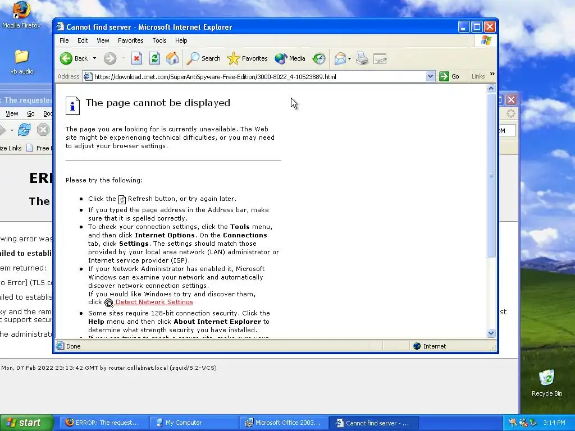This screenshot has width=575, height=431.
Task: Open the Mail envelope button
Action: tap(340, 58)
